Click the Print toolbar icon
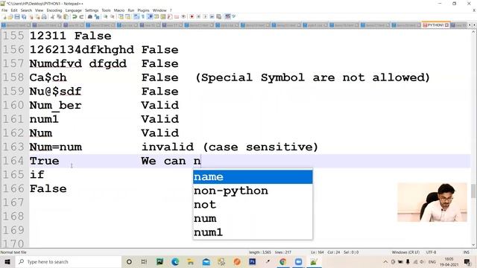The height and width of the screenshot is (268, 477). point(44,16)
